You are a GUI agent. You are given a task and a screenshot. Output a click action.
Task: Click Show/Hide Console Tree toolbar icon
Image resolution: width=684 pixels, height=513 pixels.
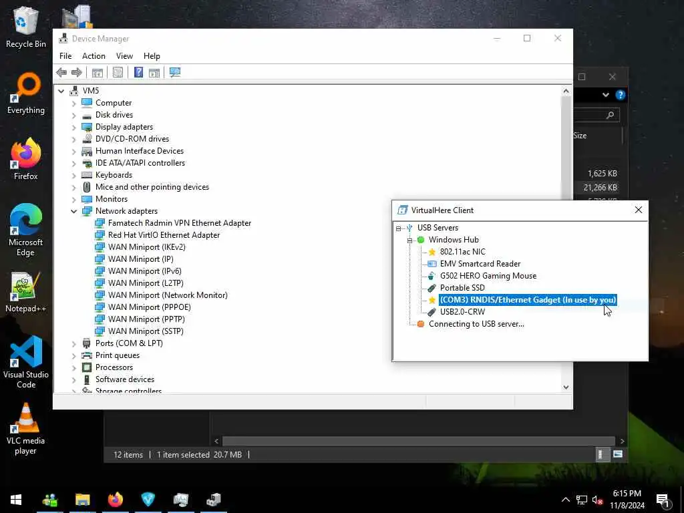tap(98, 72)
